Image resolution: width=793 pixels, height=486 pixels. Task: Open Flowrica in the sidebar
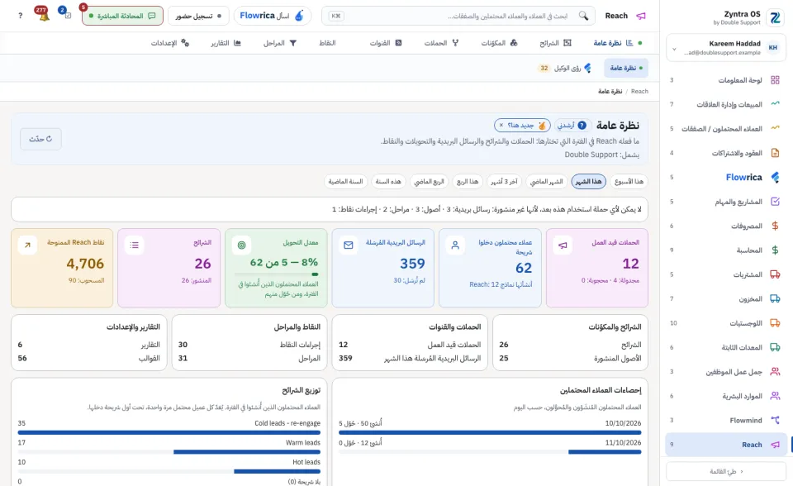pyautogui.click(x=724, y=177)
